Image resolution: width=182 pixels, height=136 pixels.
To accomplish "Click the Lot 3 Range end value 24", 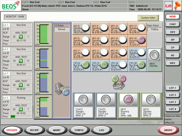I will point(28,85).
